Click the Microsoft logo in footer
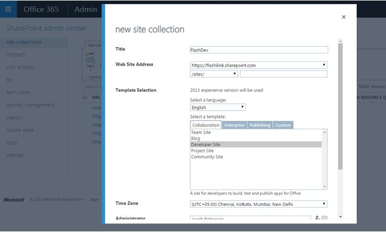 14,200
